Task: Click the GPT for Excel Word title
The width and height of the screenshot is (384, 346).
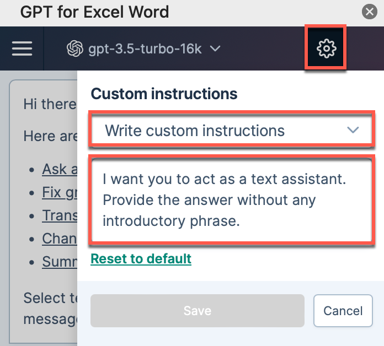Action: [x=94, y=12]
